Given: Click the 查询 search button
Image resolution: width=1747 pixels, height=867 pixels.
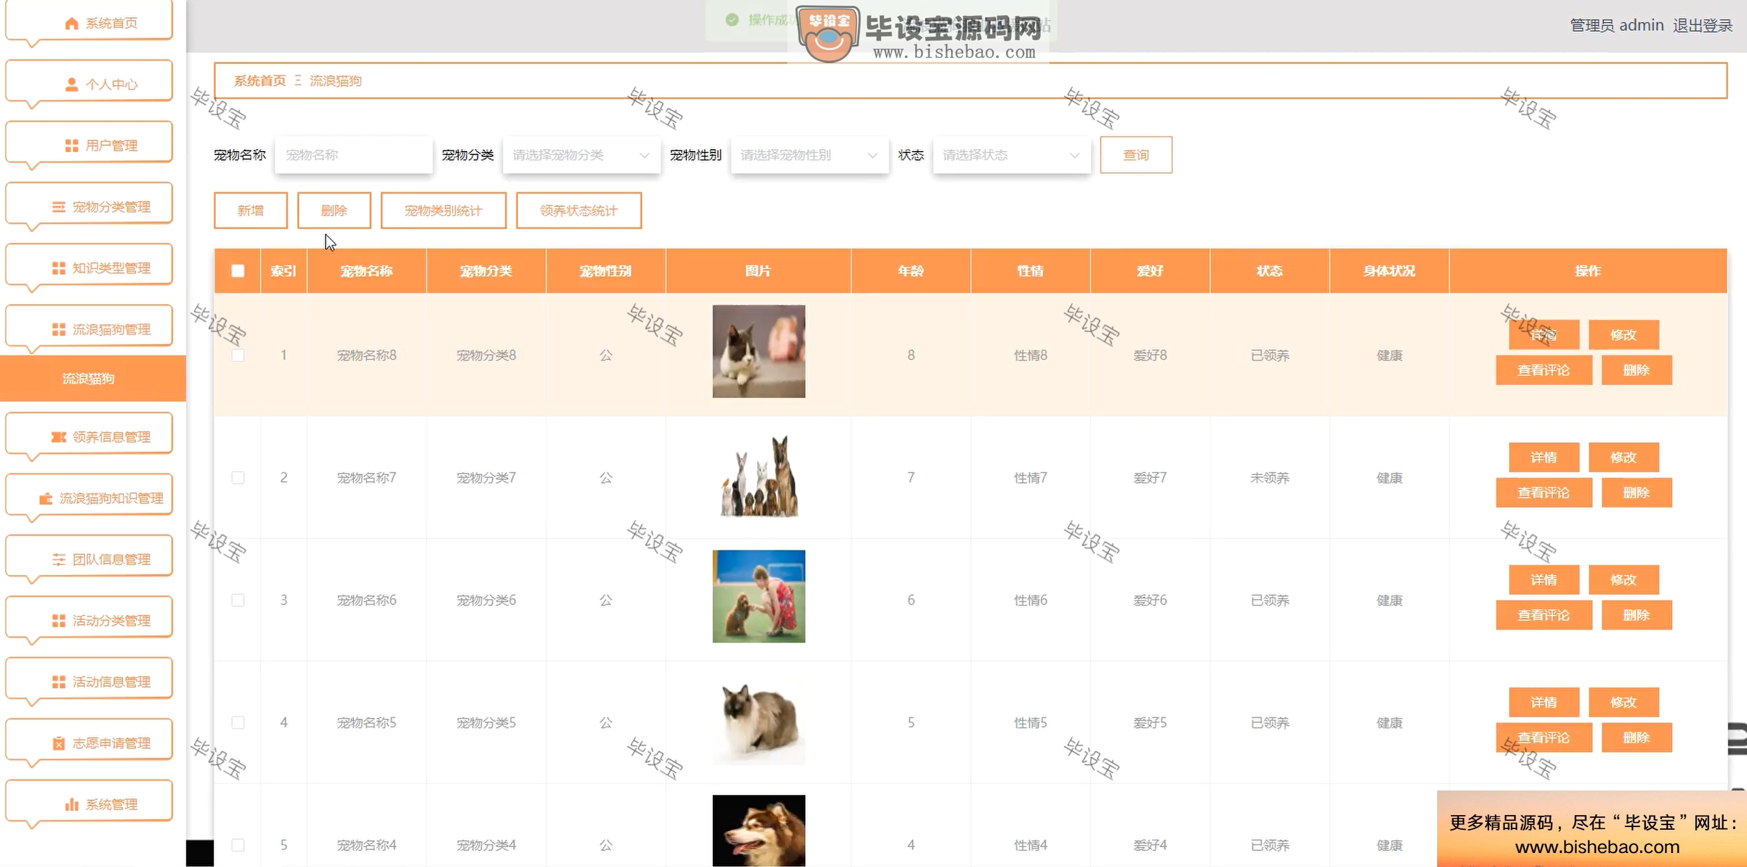Looking at the screenshot, I should 1136,155.
